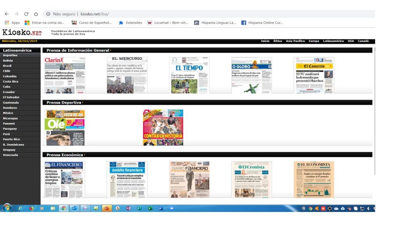Open the El Mercurio front page thumbnail
This screenshot has width=415, height=233.
(x=127, y=75)
